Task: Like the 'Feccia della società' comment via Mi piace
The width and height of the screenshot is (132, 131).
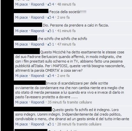Action: coord(21,17)
